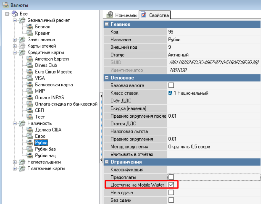Click the Класс ставок blue class icon

(x=171, y=93)
